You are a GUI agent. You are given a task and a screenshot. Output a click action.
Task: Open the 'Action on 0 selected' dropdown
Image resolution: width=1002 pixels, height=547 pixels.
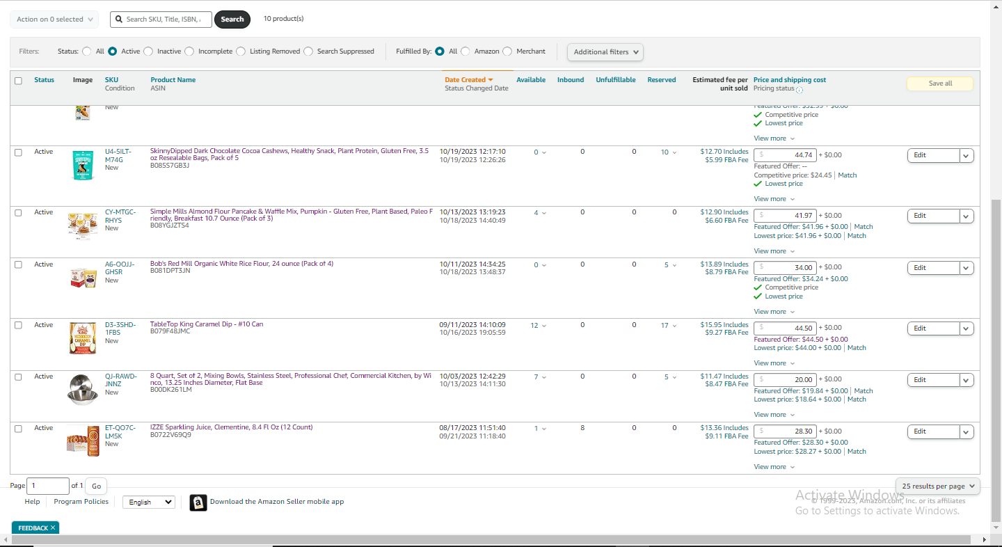click(54, 19)
